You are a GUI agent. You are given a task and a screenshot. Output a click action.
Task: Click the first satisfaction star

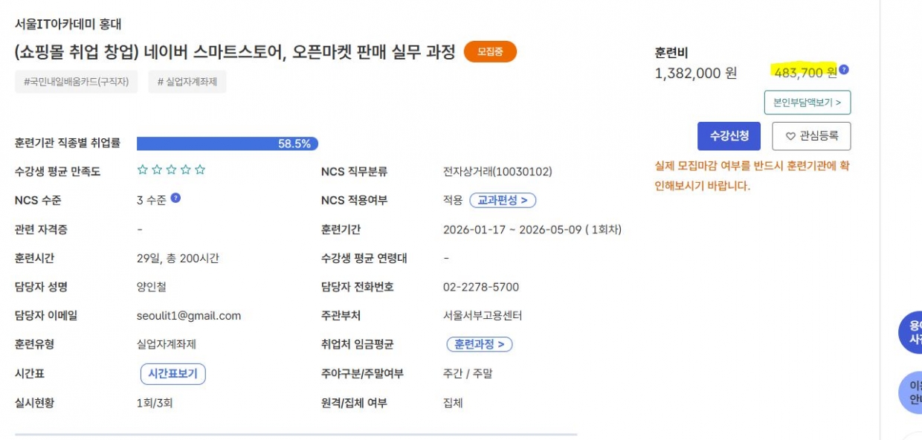click(x=143, y=170)
